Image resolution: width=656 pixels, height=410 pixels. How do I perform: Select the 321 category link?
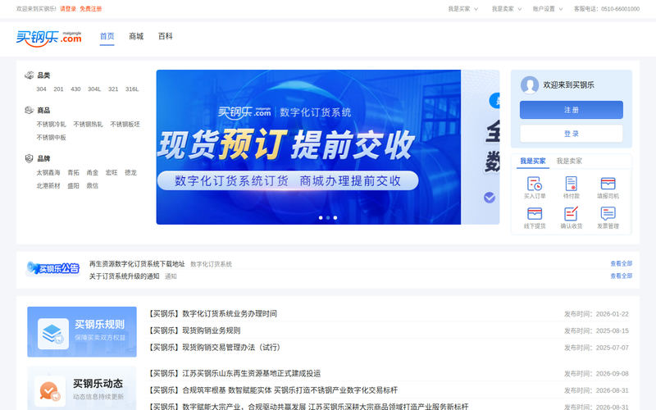pyautogui.click(x=113, y=89)
